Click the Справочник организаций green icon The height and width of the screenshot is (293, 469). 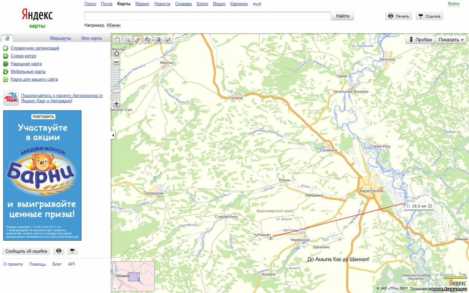pos(5,48)
